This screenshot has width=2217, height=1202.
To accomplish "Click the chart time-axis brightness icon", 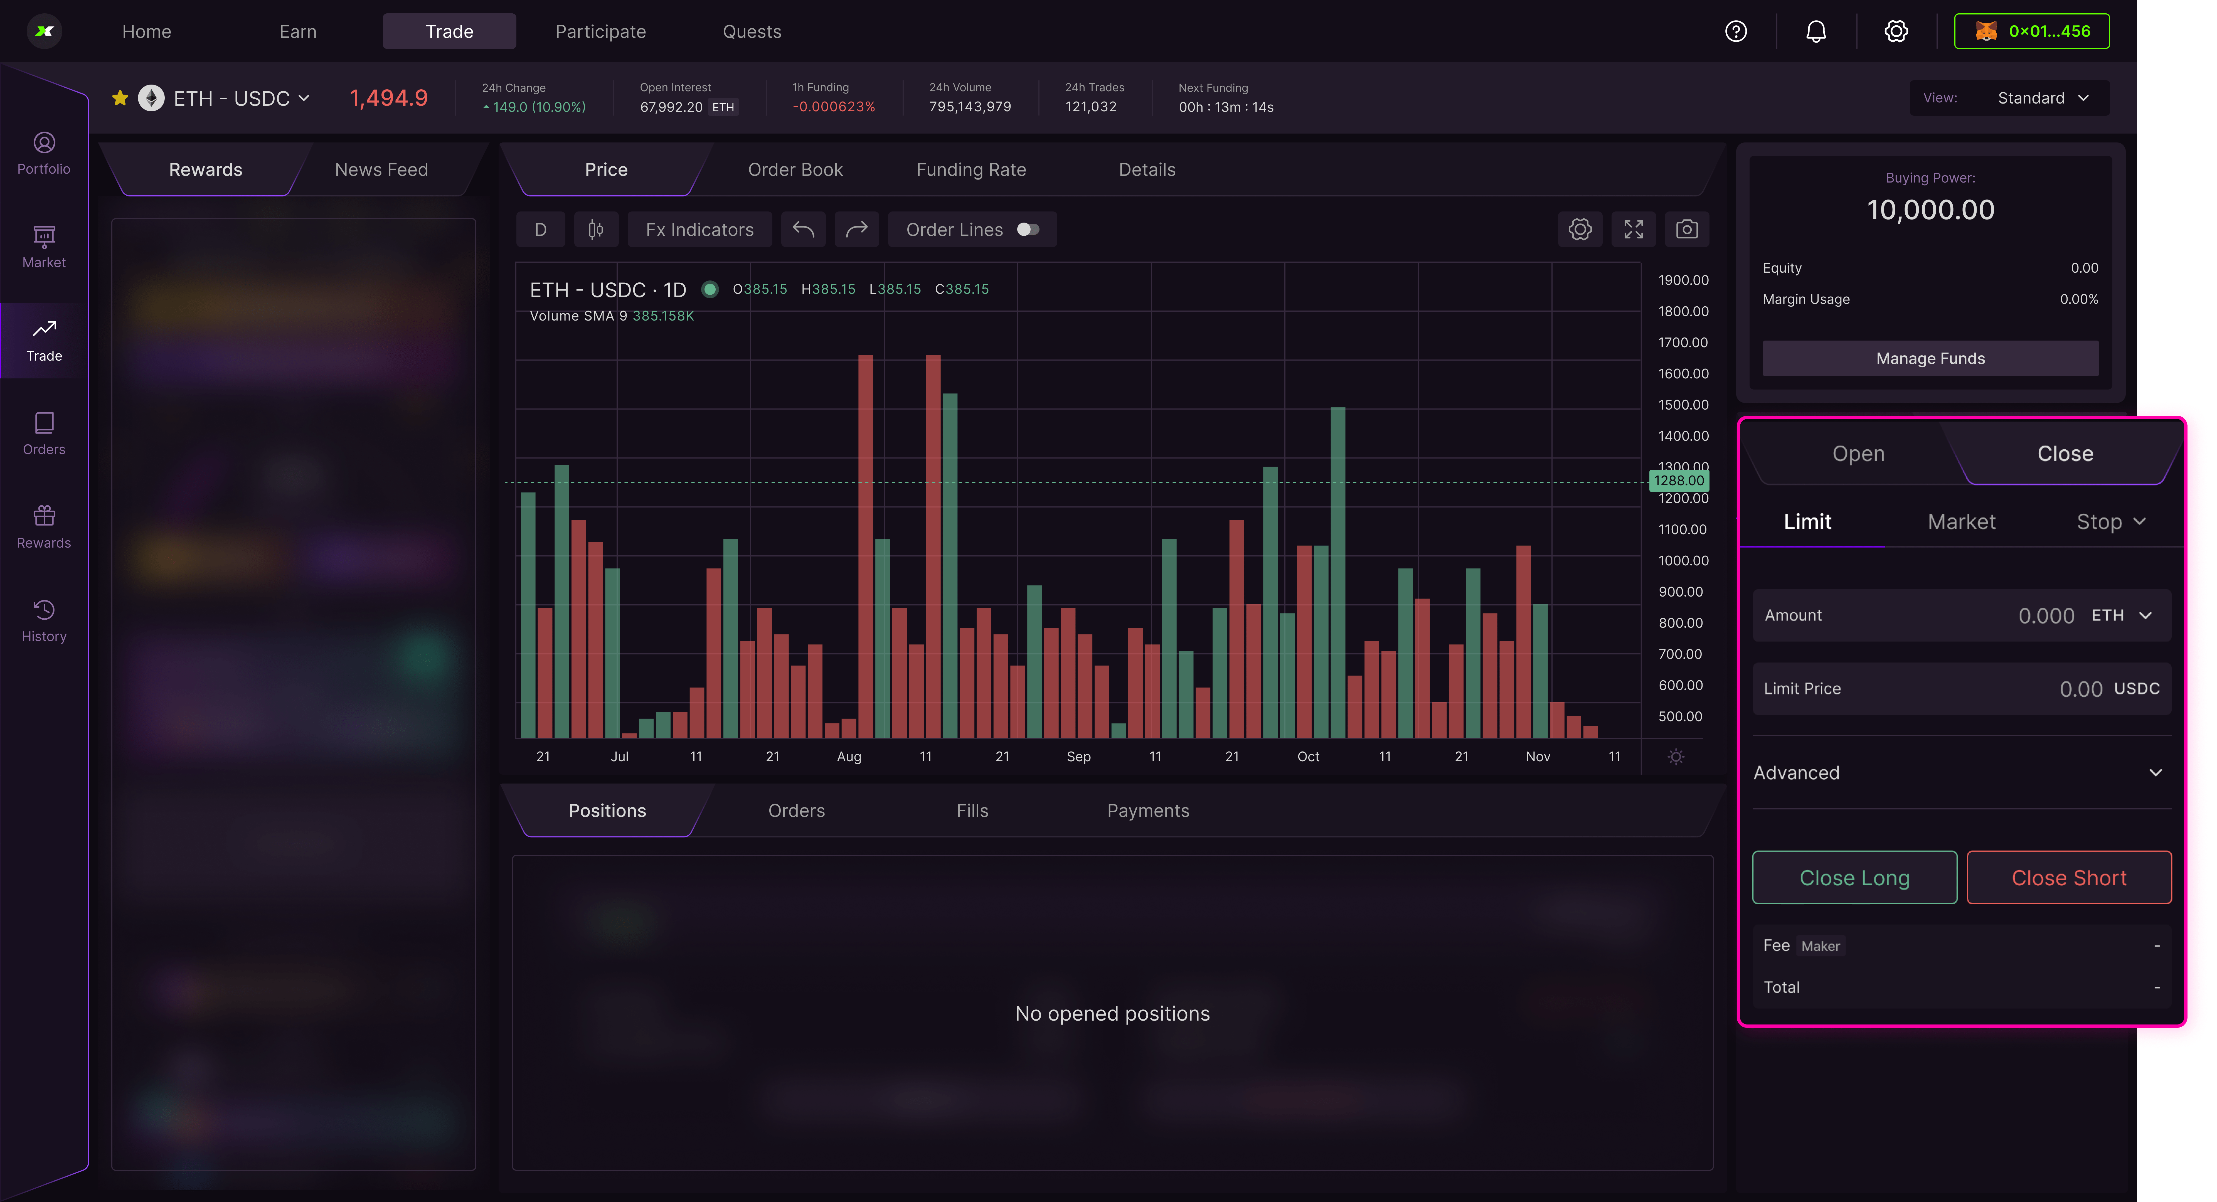I will coord(1676,757).
